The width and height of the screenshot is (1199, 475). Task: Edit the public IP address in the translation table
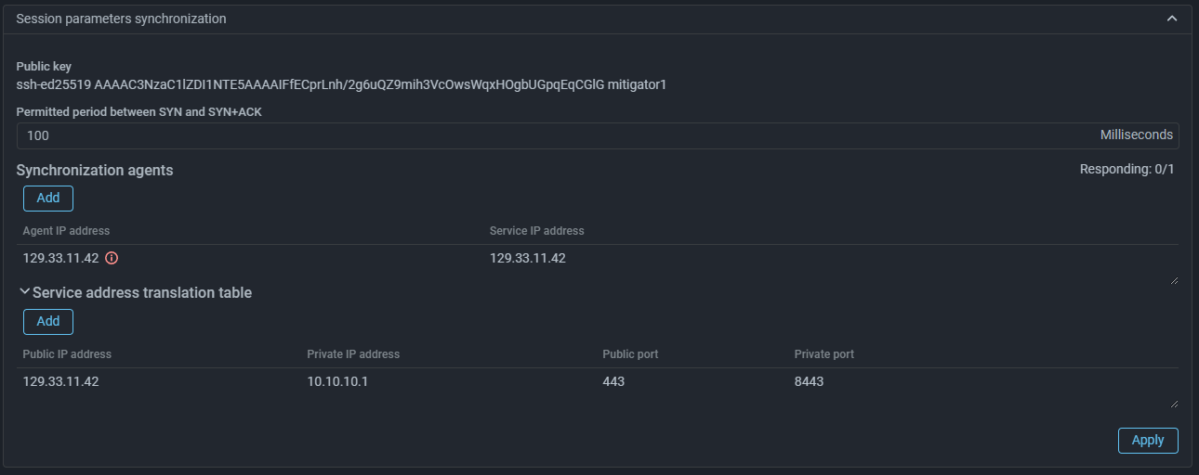(61, 380)
